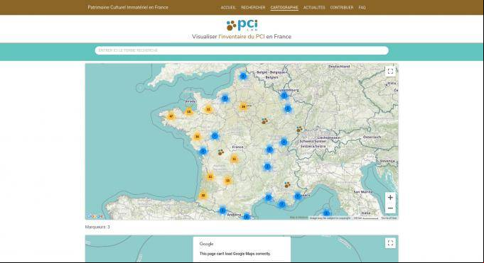Open the Contribuer page
Viewport: 484px width, 263px height.
pos(342,7)
